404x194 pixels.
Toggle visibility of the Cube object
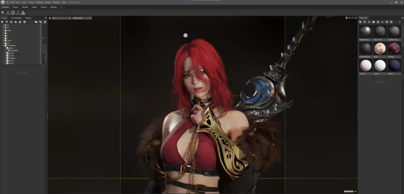tap(43, 40)
